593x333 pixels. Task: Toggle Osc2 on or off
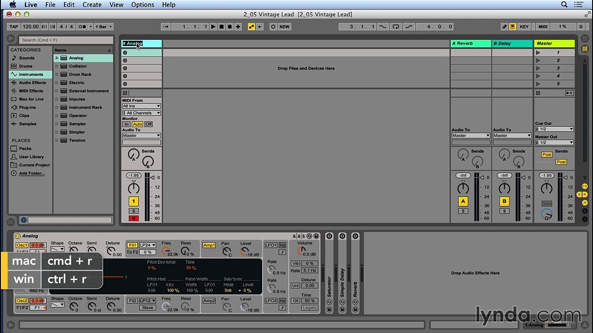tap(22, 301)
